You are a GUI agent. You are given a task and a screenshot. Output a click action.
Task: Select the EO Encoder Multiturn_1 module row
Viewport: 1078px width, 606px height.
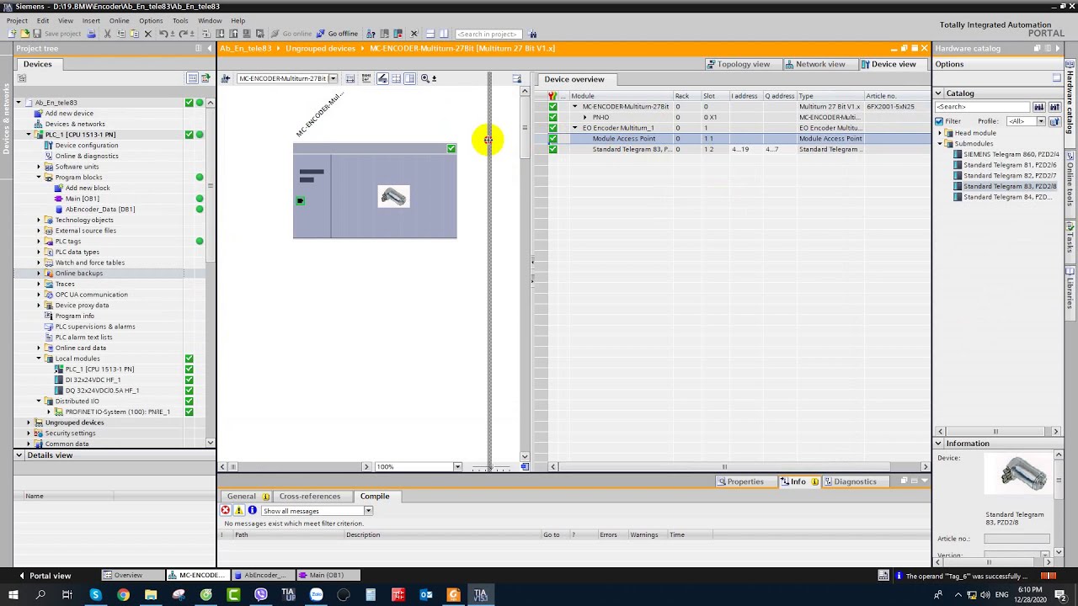617,128
